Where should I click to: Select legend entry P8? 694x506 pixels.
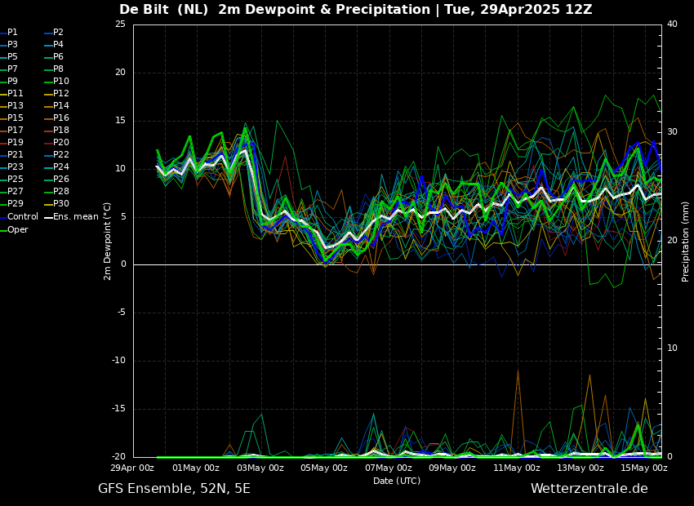55,69
